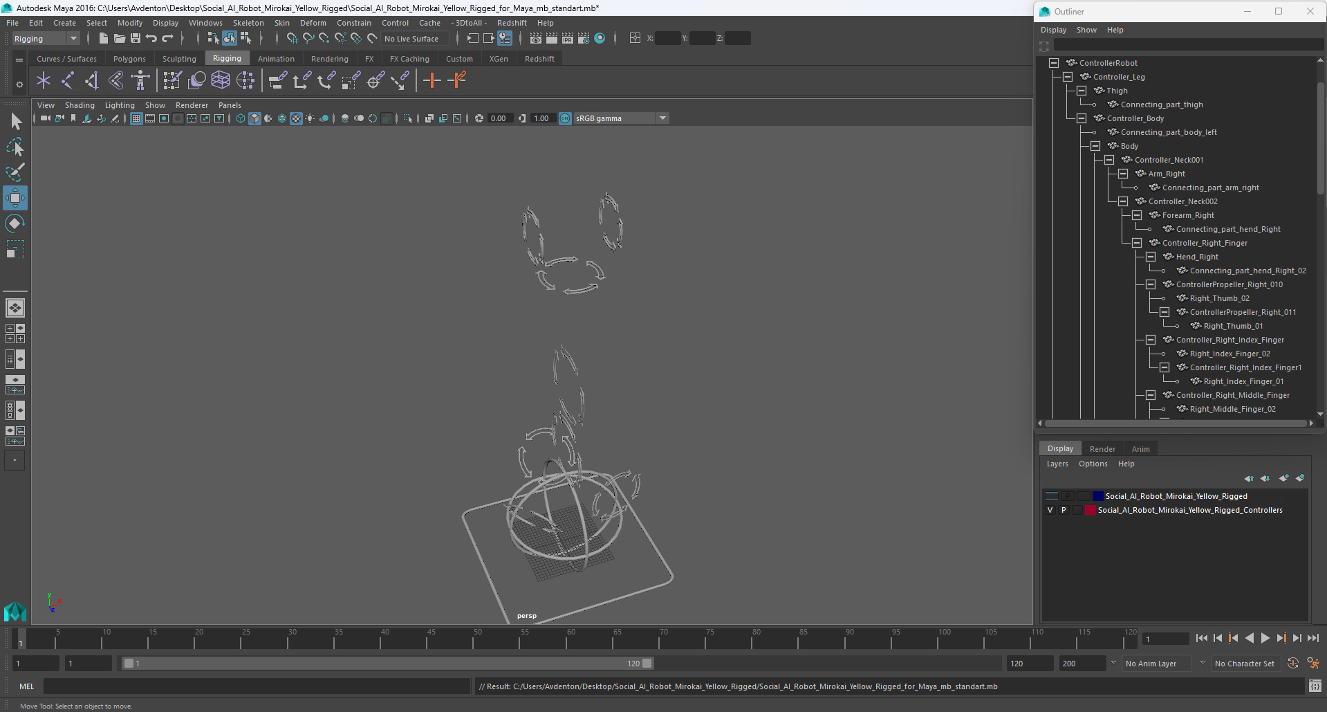Click the No Live Surface field
Viewport: 1327px width, 712px height.
pyautogui.click(x=416, y=39)
